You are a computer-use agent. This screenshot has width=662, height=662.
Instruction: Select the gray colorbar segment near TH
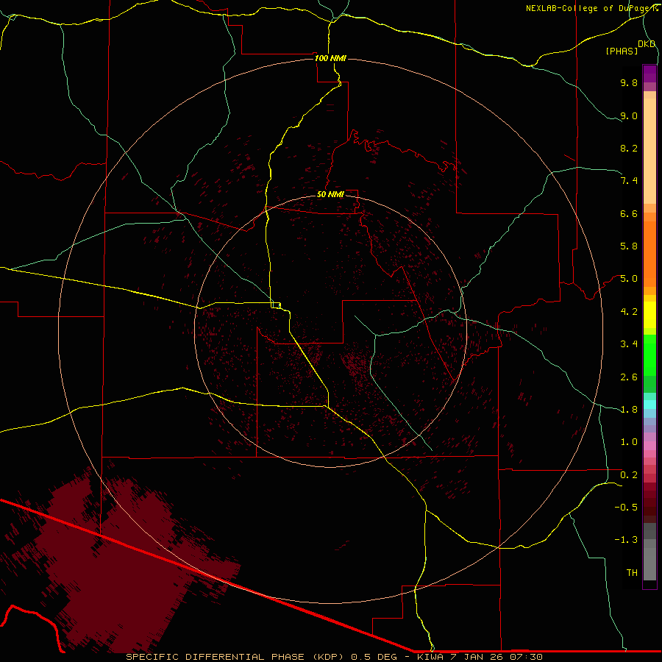tap(649, 563)
